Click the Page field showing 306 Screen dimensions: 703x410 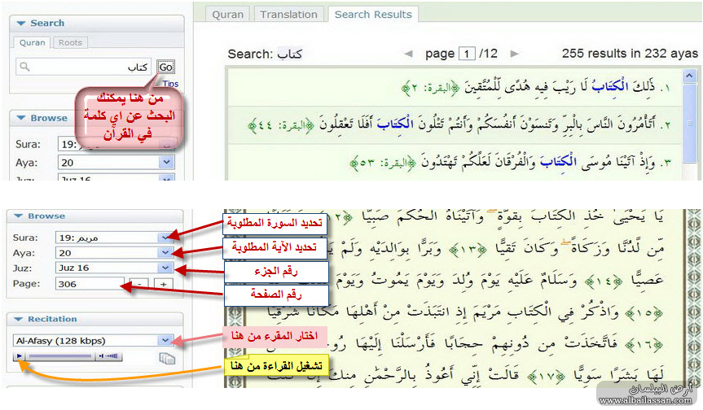(90, 284)
